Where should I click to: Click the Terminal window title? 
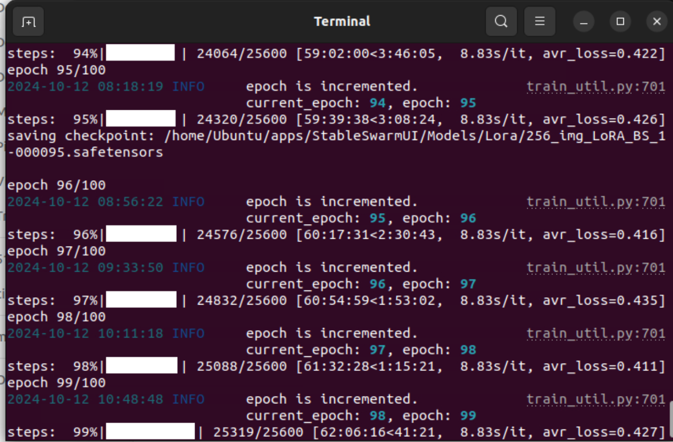pos(342,21)
